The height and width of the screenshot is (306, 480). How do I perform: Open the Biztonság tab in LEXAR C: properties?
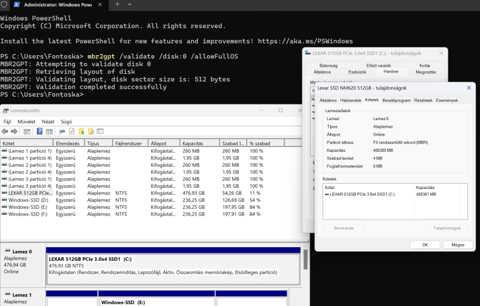point(328,65)
